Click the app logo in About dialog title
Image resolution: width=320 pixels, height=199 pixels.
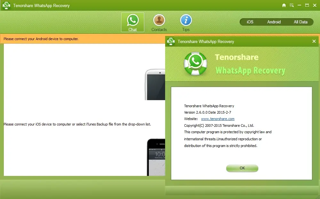click(x=171, y=41)
